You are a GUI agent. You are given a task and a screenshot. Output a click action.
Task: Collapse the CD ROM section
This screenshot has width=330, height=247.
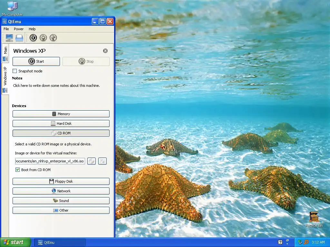(x=61, y=133)
